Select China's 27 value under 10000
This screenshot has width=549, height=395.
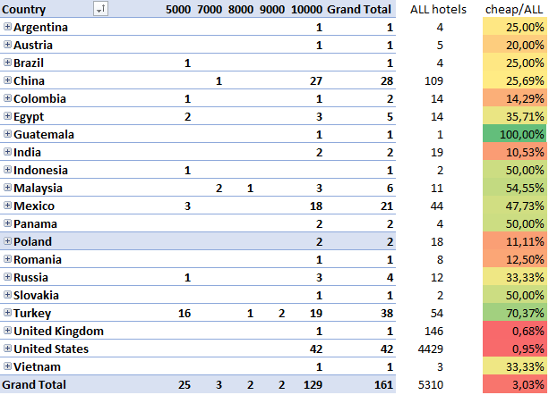pyautogui.click(x=316, y=80)
